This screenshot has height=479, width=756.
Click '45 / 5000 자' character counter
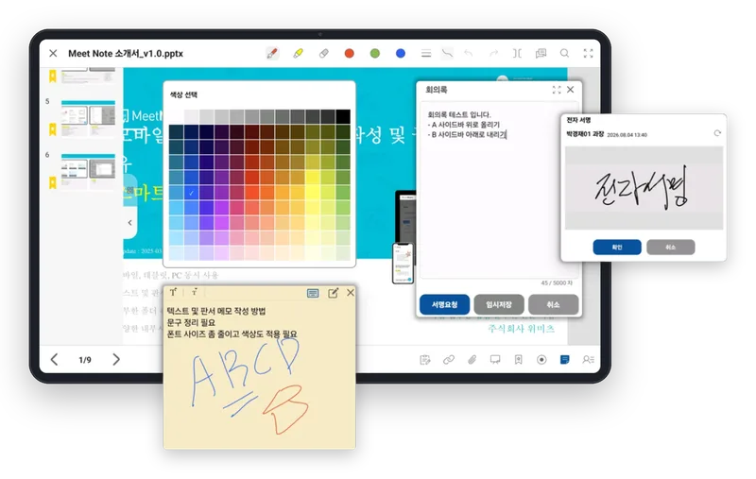[557, 282]
